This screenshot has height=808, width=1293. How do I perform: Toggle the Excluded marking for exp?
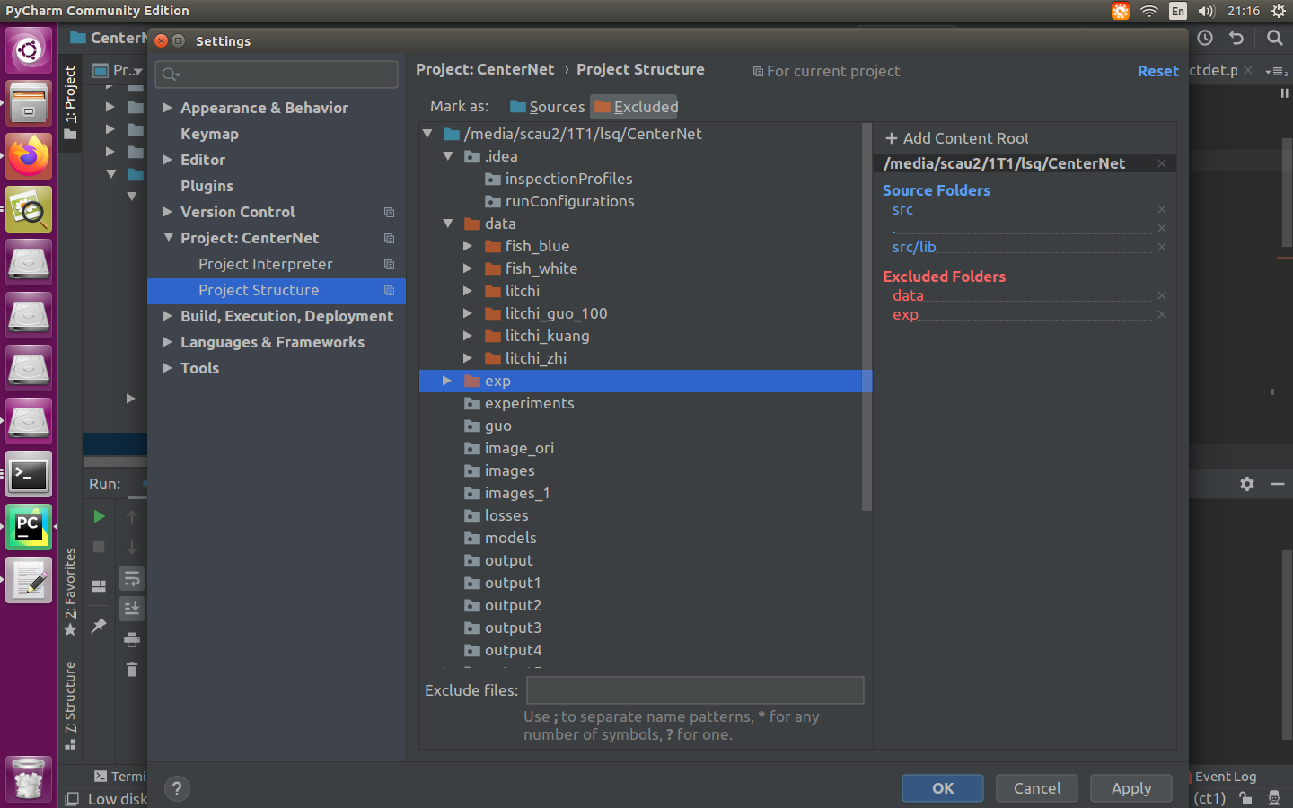634,106
